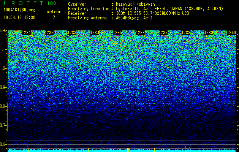Click the 1240 time marker
This screenshot has width=239, height=152.
(x=231, y=33)
